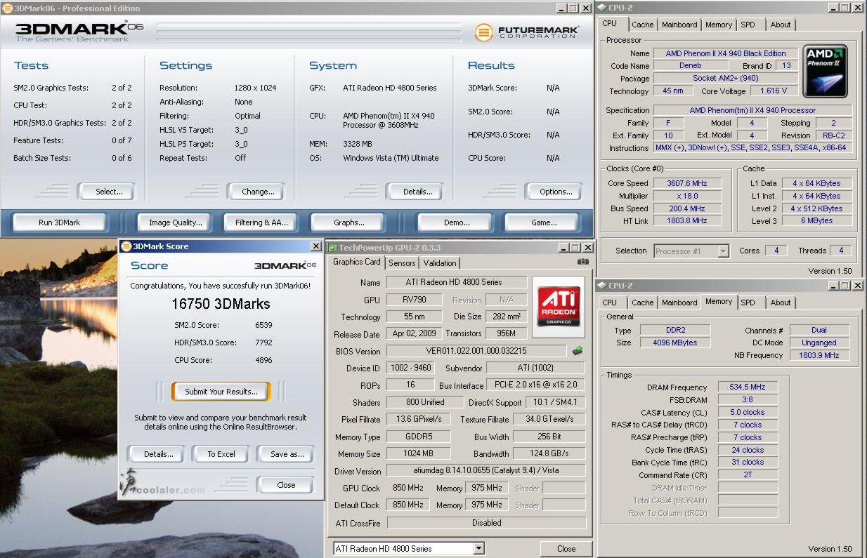This screenshot has width=867, height=558.
Task: Click the HT Link 1803.8 MHz value
Action: 686,220
